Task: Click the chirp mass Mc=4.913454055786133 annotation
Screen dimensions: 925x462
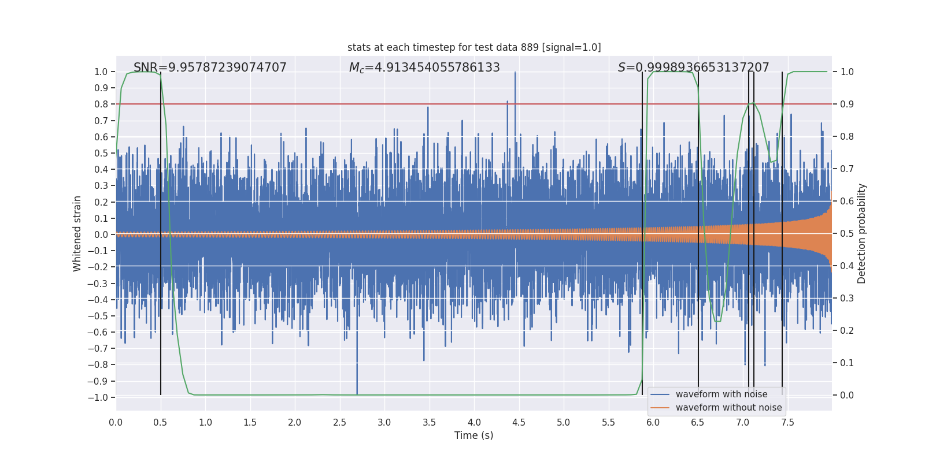Action: pos(424,68)
